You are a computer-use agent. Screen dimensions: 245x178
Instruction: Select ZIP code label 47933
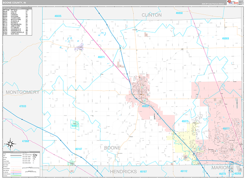pos(22,106)
